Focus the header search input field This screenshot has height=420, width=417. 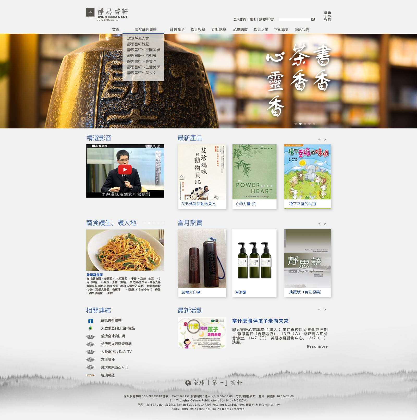295,19
